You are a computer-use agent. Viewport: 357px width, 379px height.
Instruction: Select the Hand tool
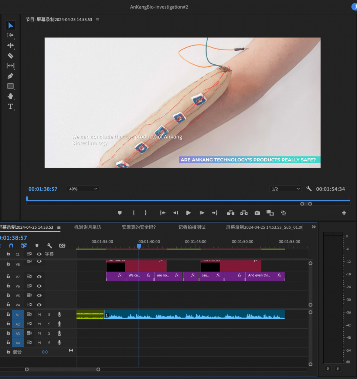pyautogui.click(x=10, y=96)
